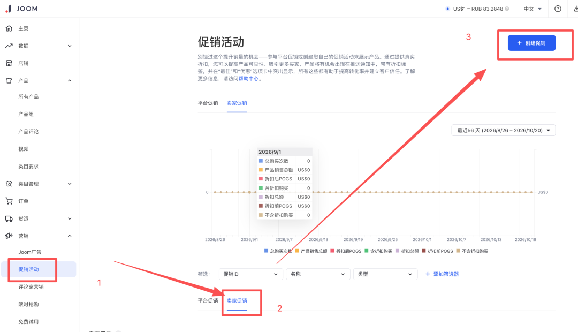Toggle 折扣后POGS legend swatch

point(332,251)
